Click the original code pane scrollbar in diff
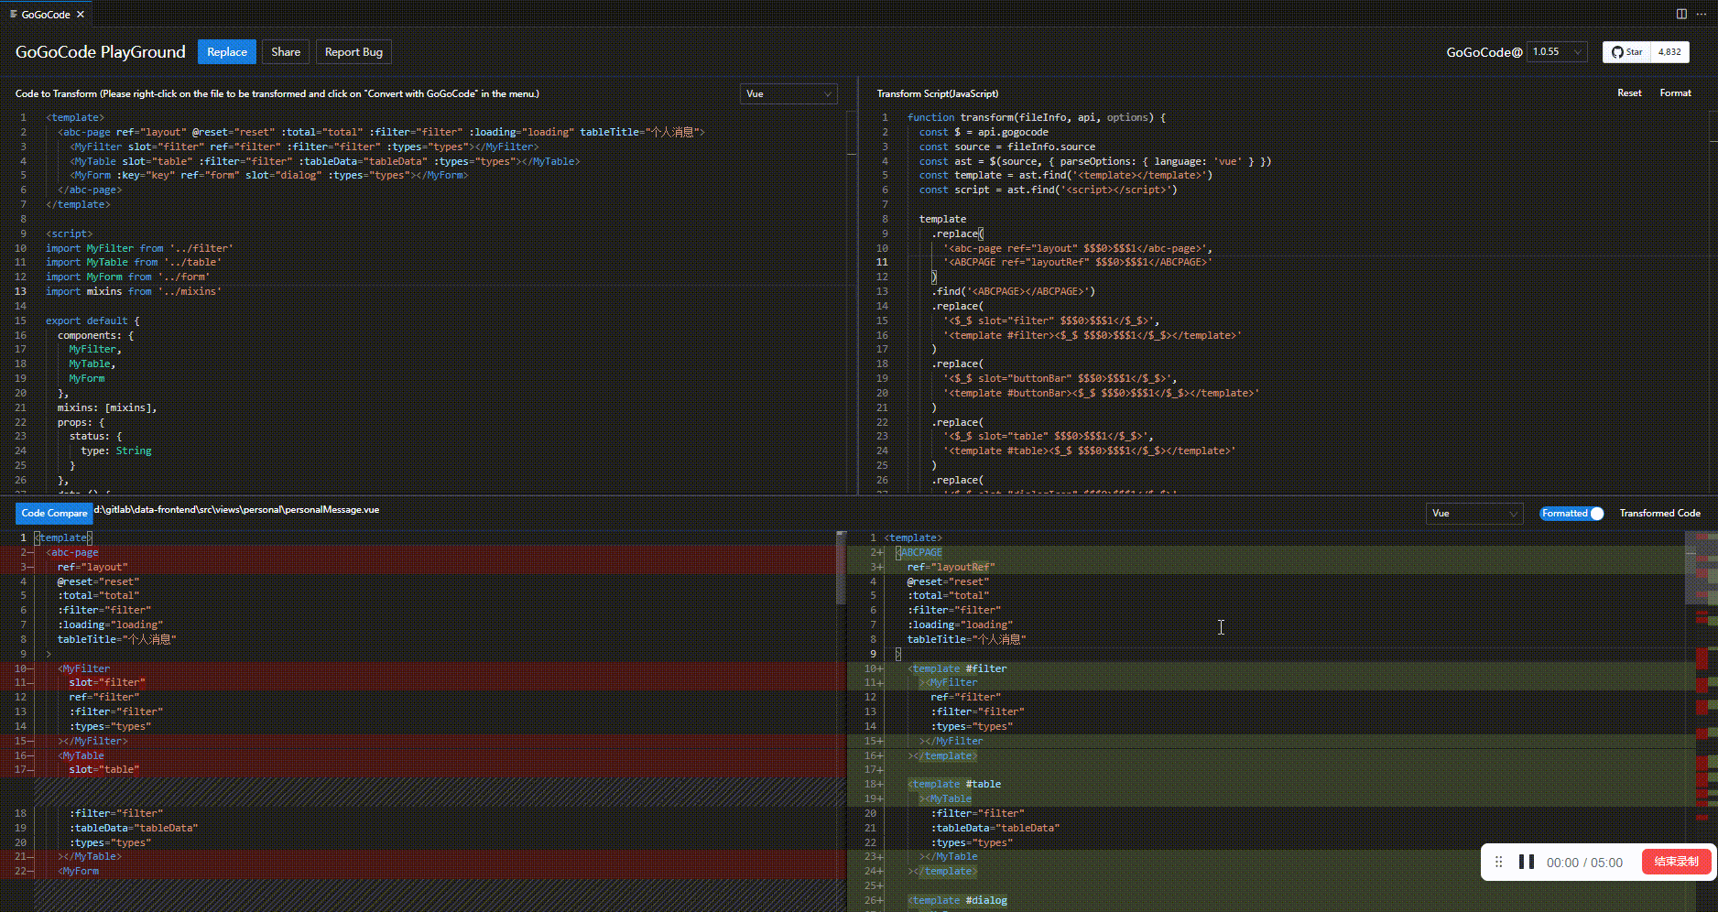 tap(842, 569)
